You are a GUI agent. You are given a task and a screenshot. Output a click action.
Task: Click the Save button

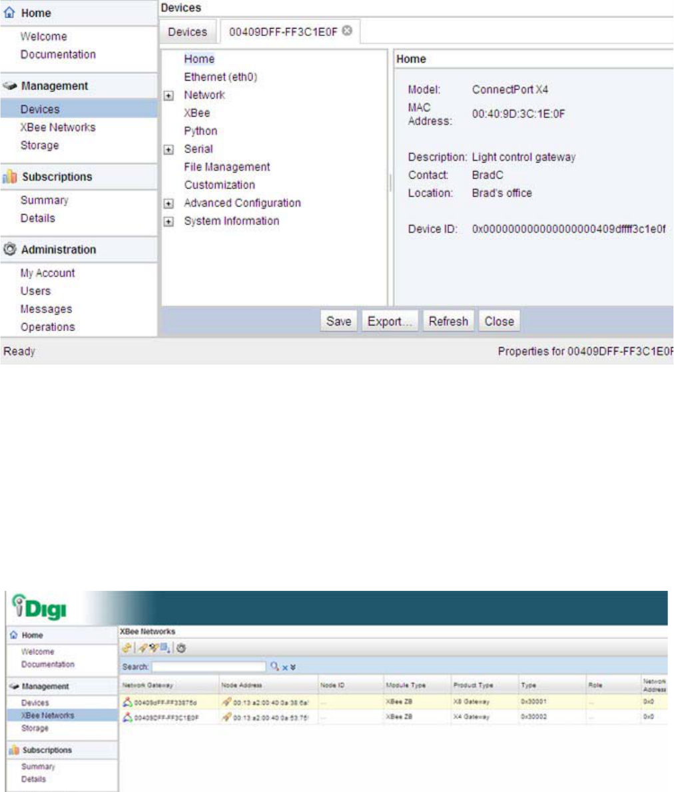pos(338,321)
